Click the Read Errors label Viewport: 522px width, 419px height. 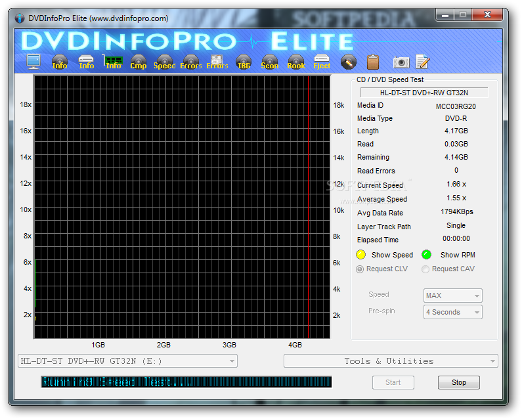(376, 171)
